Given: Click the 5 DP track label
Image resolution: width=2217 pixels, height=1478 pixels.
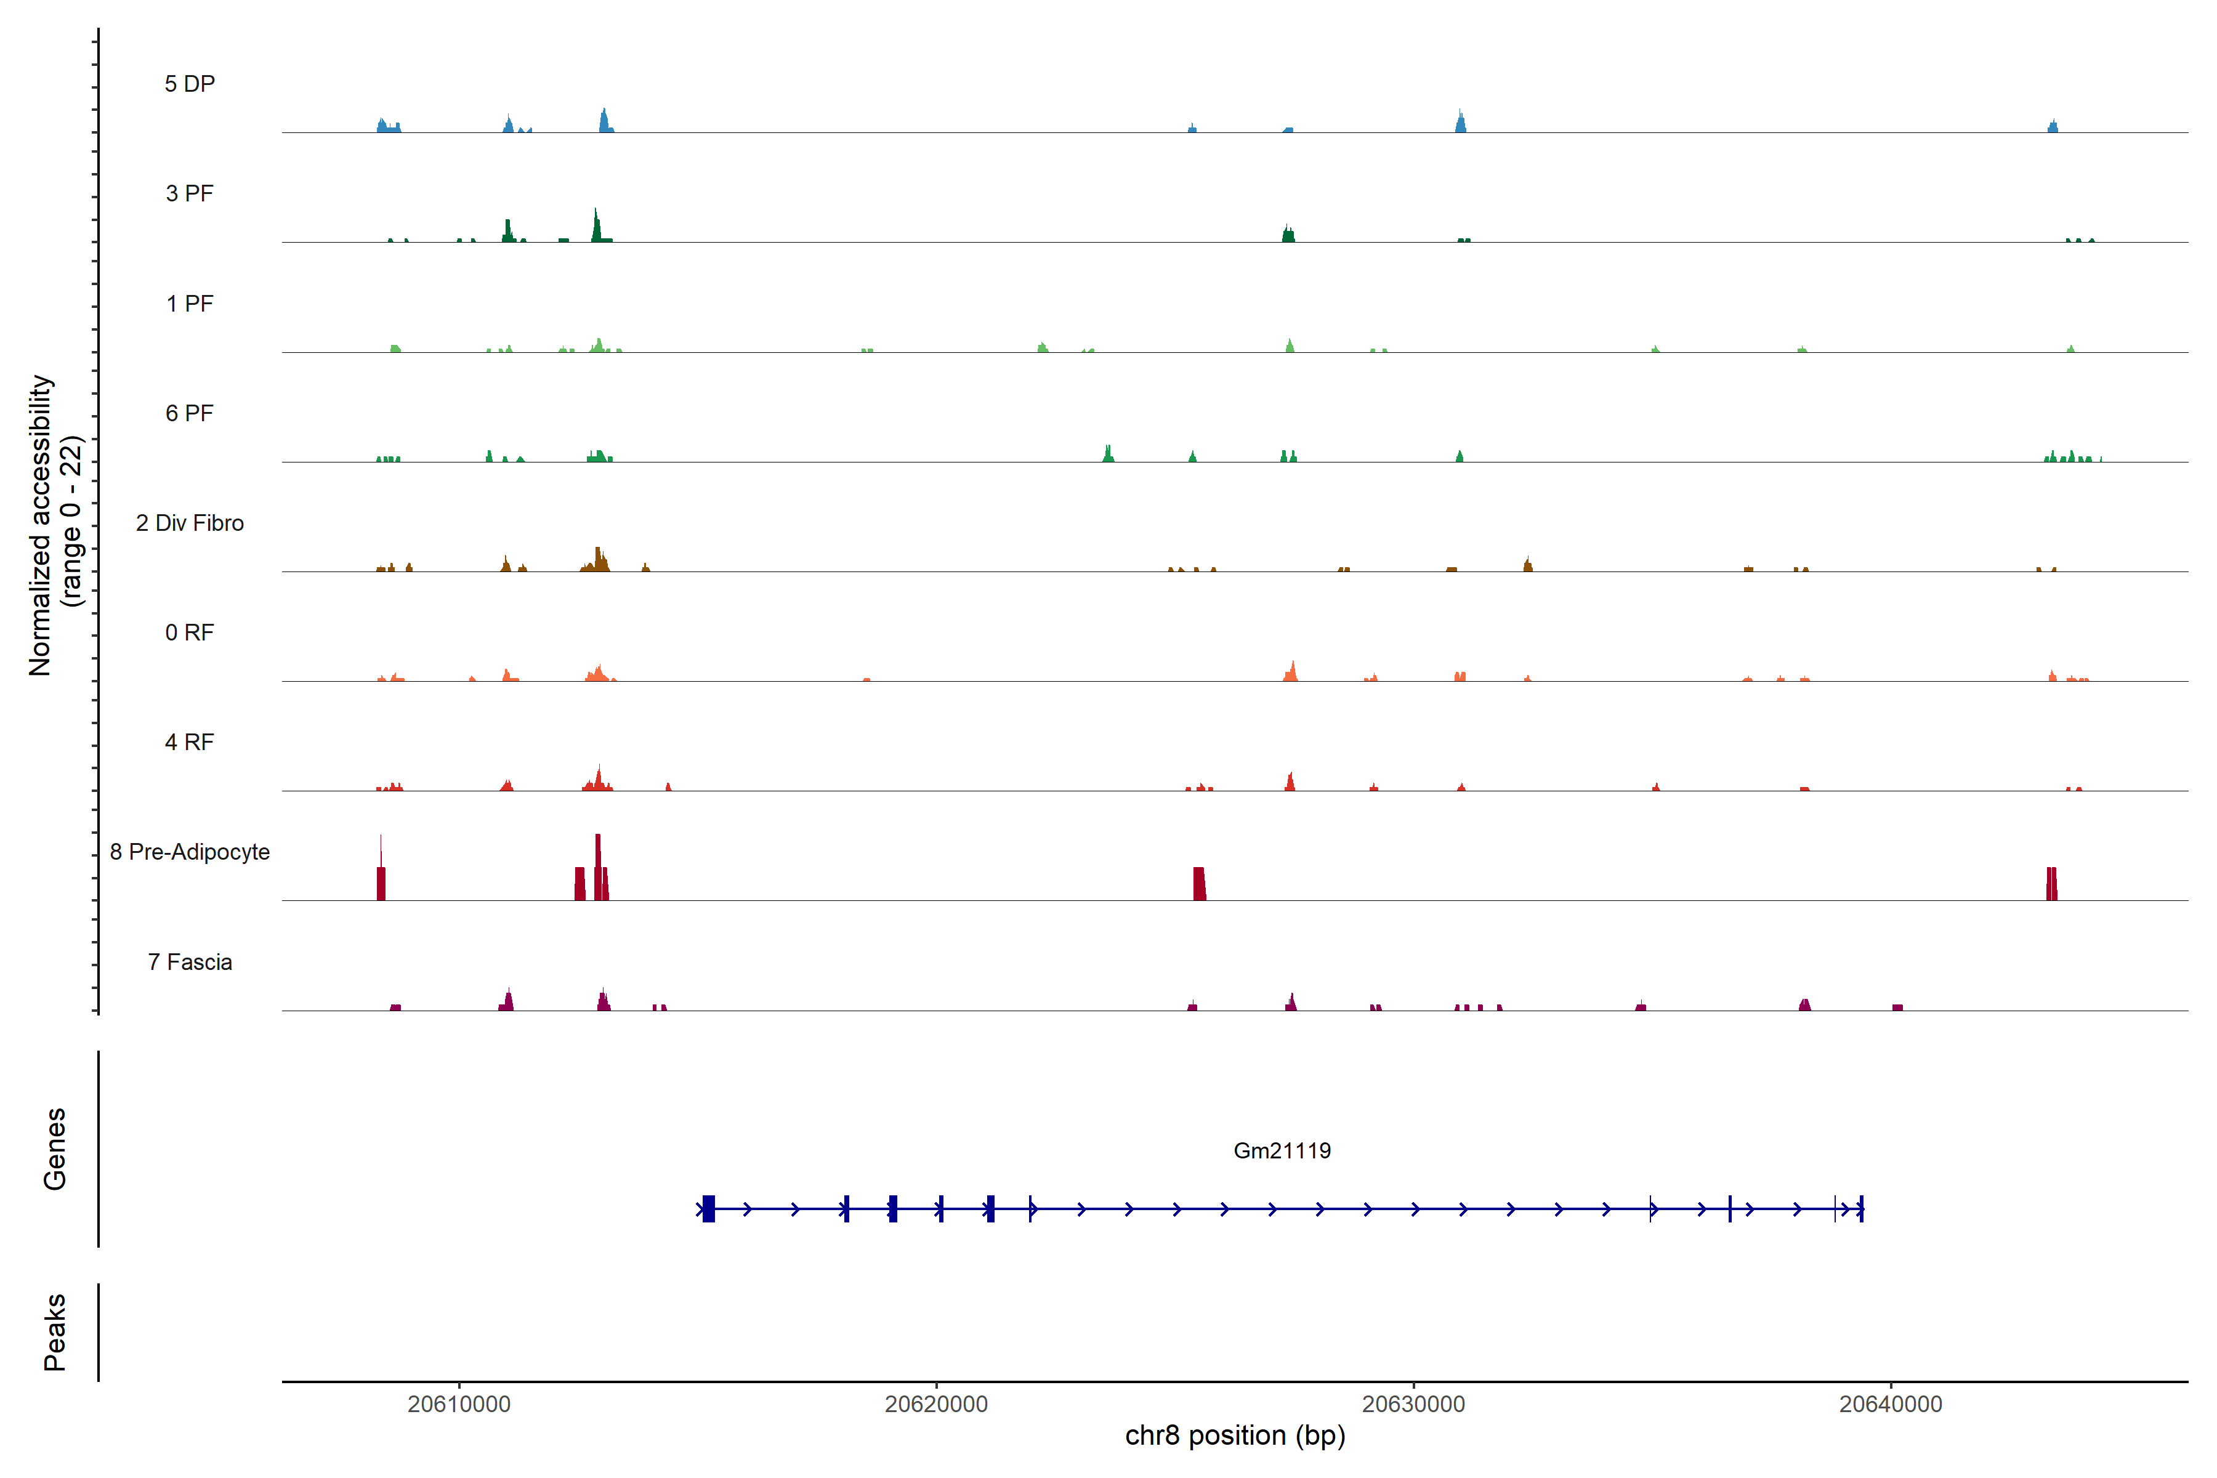Looking at the screenshot, I should (x=190, y=84).
